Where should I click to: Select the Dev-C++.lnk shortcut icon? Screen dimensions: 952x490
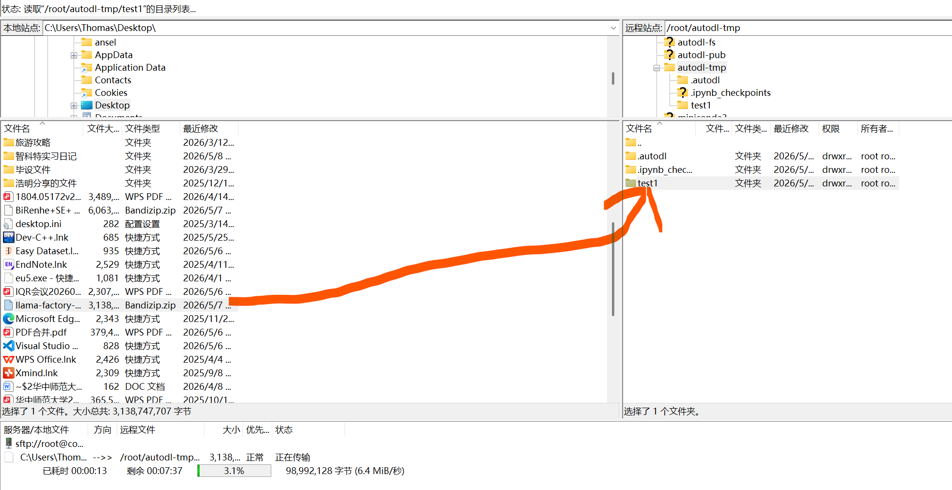coord(8,237)
